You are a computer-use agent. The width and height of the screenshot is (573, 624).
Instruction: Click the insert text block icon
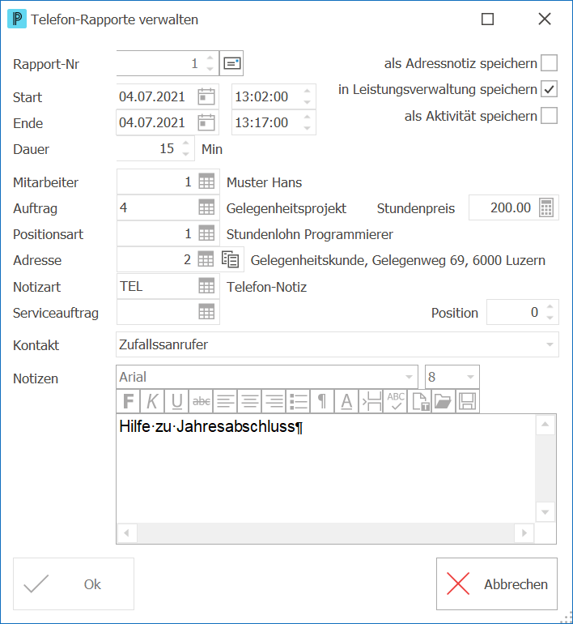(419, 401)
